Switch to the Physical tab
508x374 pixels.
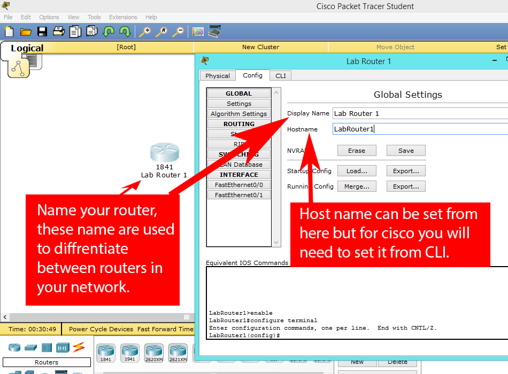217,75
